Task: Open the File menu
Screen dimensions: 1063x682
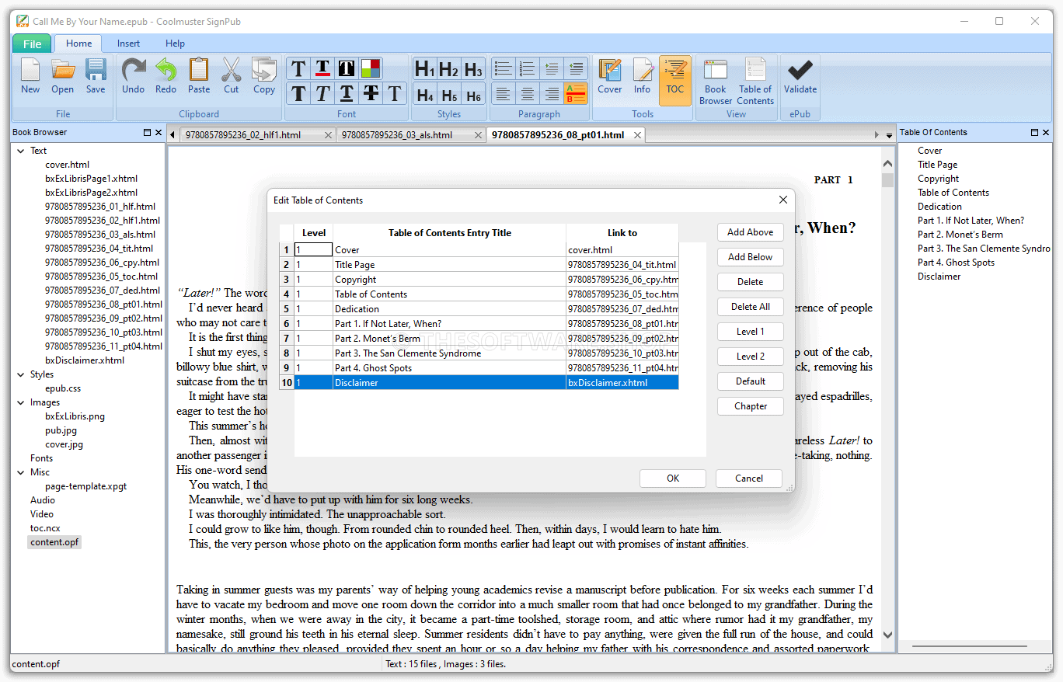Action: [33, 43]
